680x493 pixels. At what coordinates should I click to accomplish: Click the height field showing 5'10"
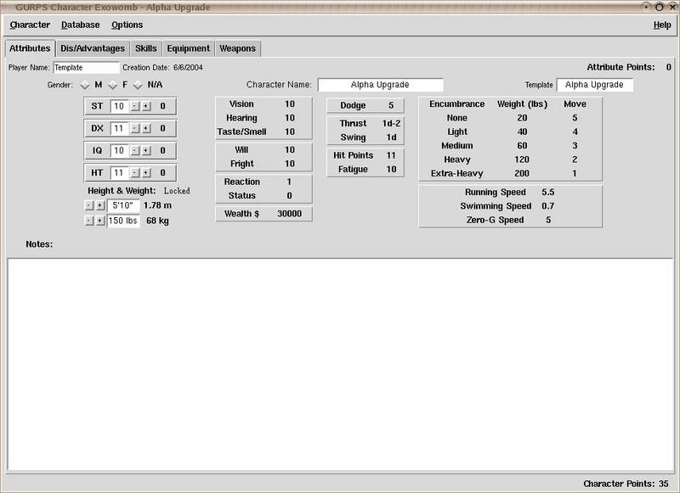pos(123,205)
